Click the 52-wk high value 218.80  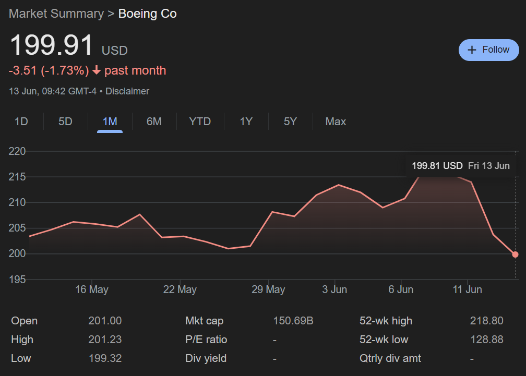tap(486, 321)
